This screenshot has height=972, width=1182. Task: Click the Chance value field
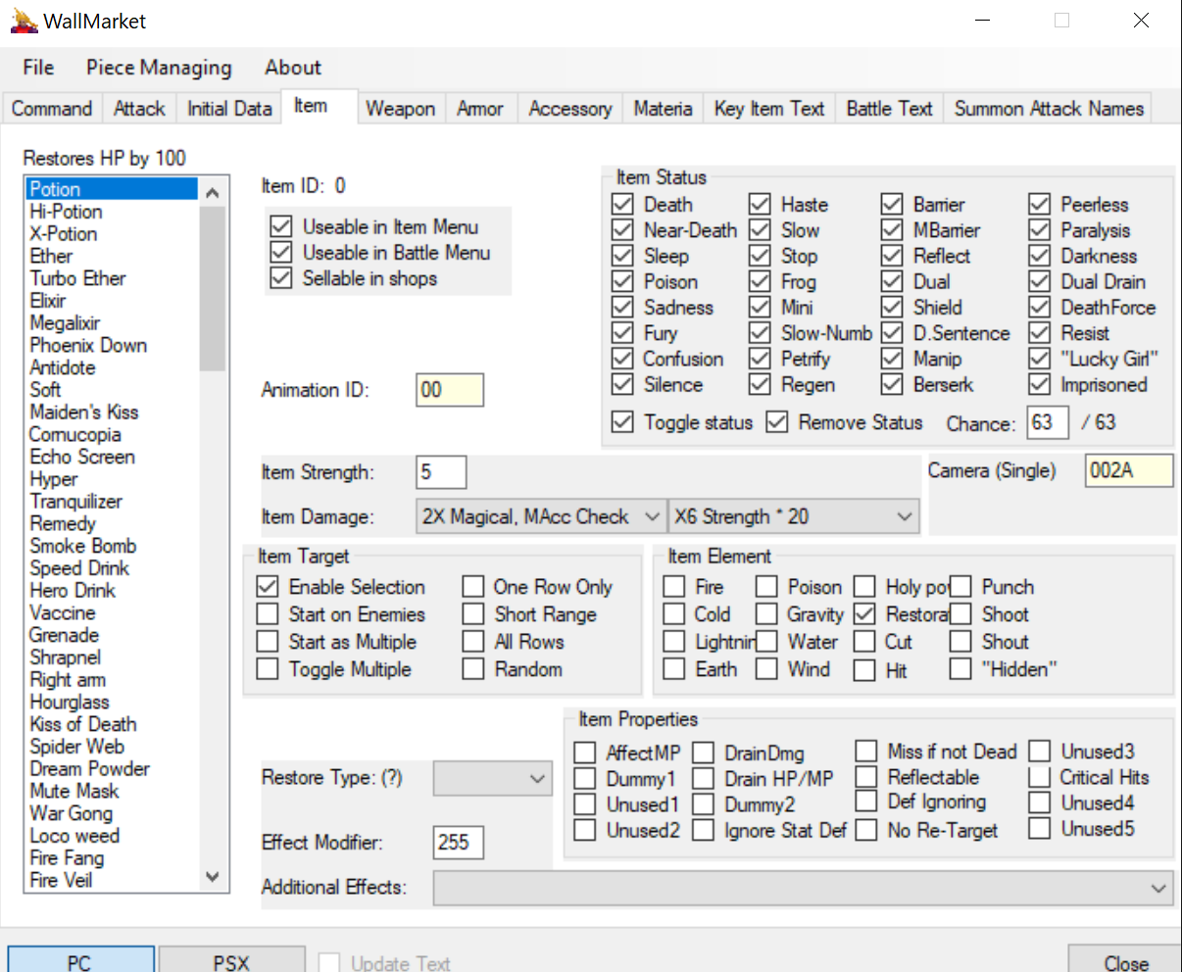(x=1048, y=423)
